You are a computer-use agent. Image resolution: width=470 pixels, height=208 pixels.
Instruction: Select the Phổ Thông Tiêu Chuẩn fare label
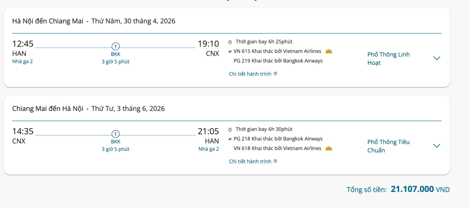[x=388, y=146]
